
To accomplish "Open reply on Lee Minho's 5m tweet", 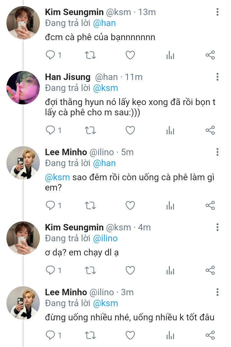I will click(50, 205).
